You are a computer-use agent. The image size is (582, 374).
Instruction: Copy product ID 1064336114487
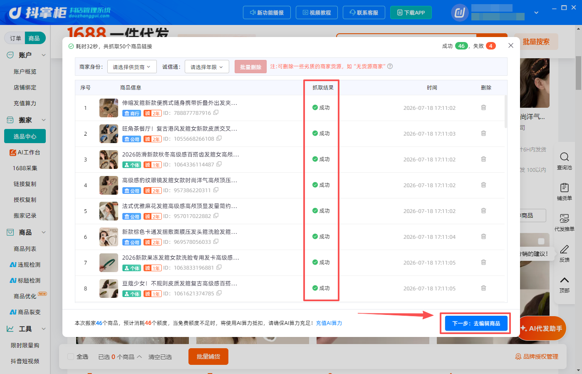pyautogui.click(x=219, y=164)
